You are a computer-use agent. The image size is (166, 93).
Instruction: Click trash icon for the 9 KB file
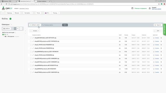click(161, 52)
